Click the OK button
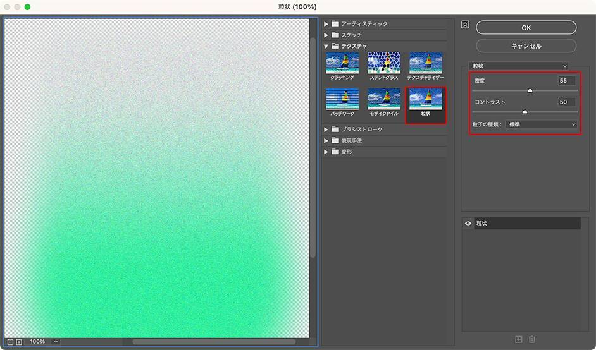 (526, 28)
